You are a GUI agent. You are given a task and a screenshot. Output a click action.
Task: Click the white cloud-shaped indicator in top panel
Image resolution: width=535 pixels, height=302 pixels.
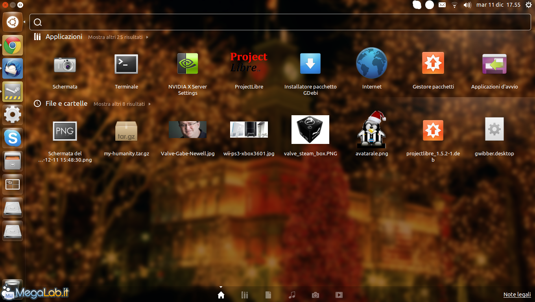[x=417, y=5]
